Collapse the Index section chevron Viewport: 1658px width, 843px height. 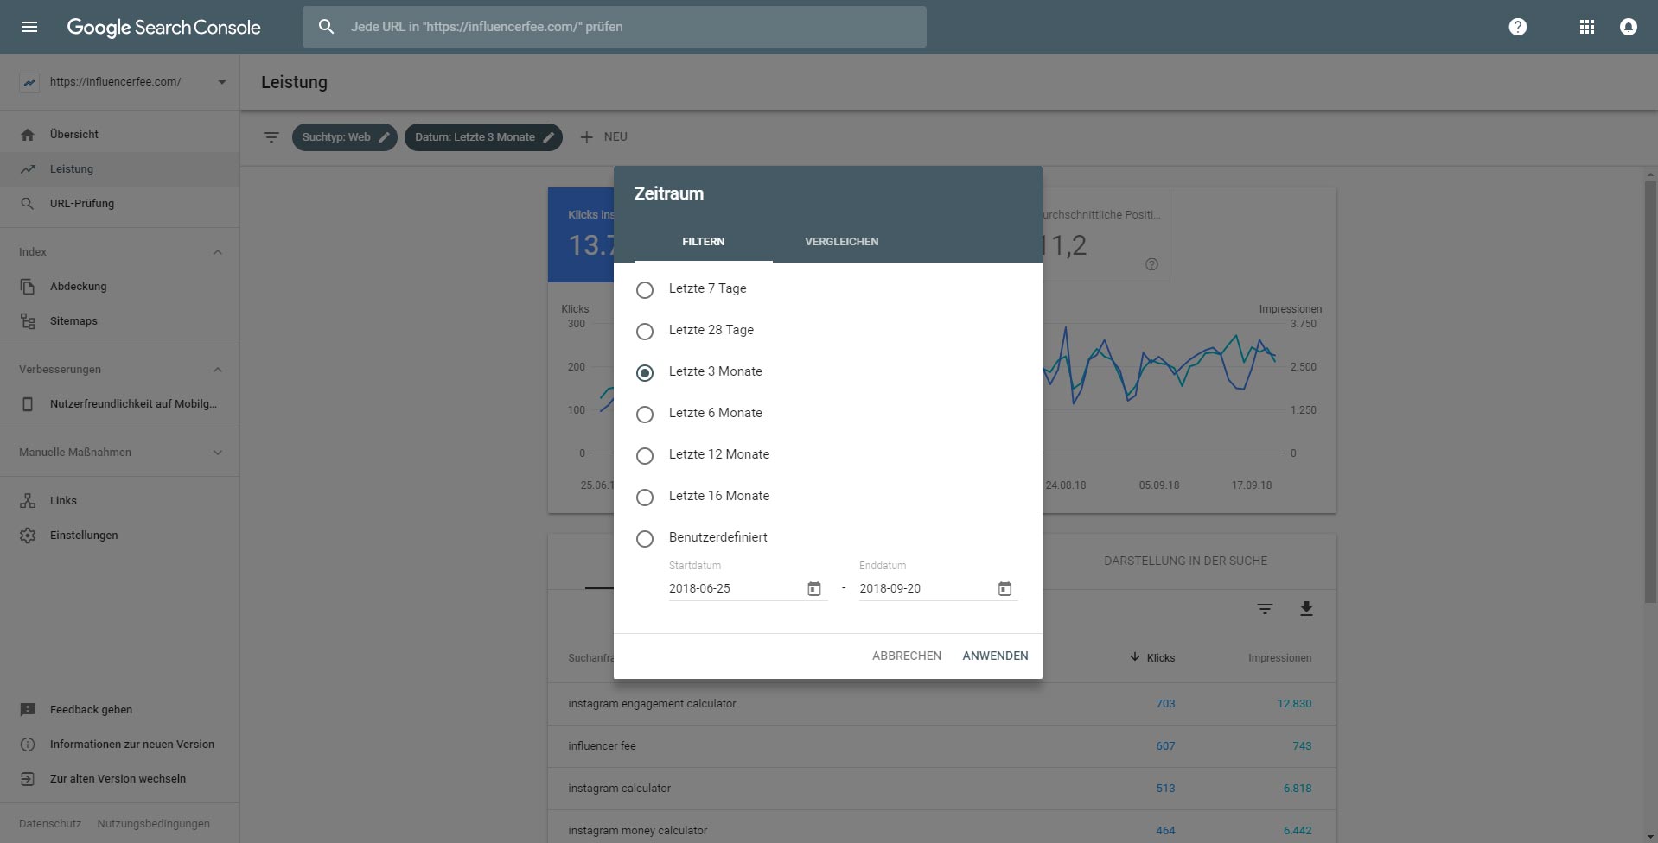point(218,252)
